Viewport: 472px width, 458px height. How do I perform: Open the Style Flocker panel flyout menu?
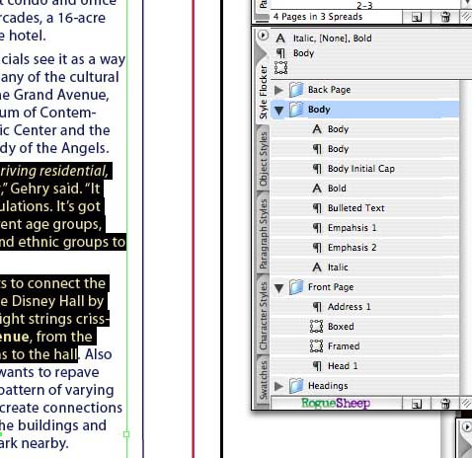pos(263,36)
